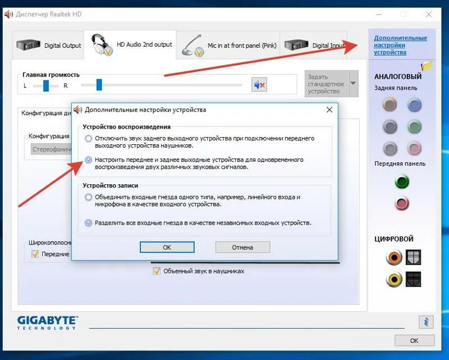This screenshot has width=449, height=360.
Task: Click the L-R balance slider handle
Action: [x=46, y=85]
